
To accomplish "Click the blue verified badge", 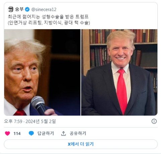I will pyautogui.click(x=27, y=9).
